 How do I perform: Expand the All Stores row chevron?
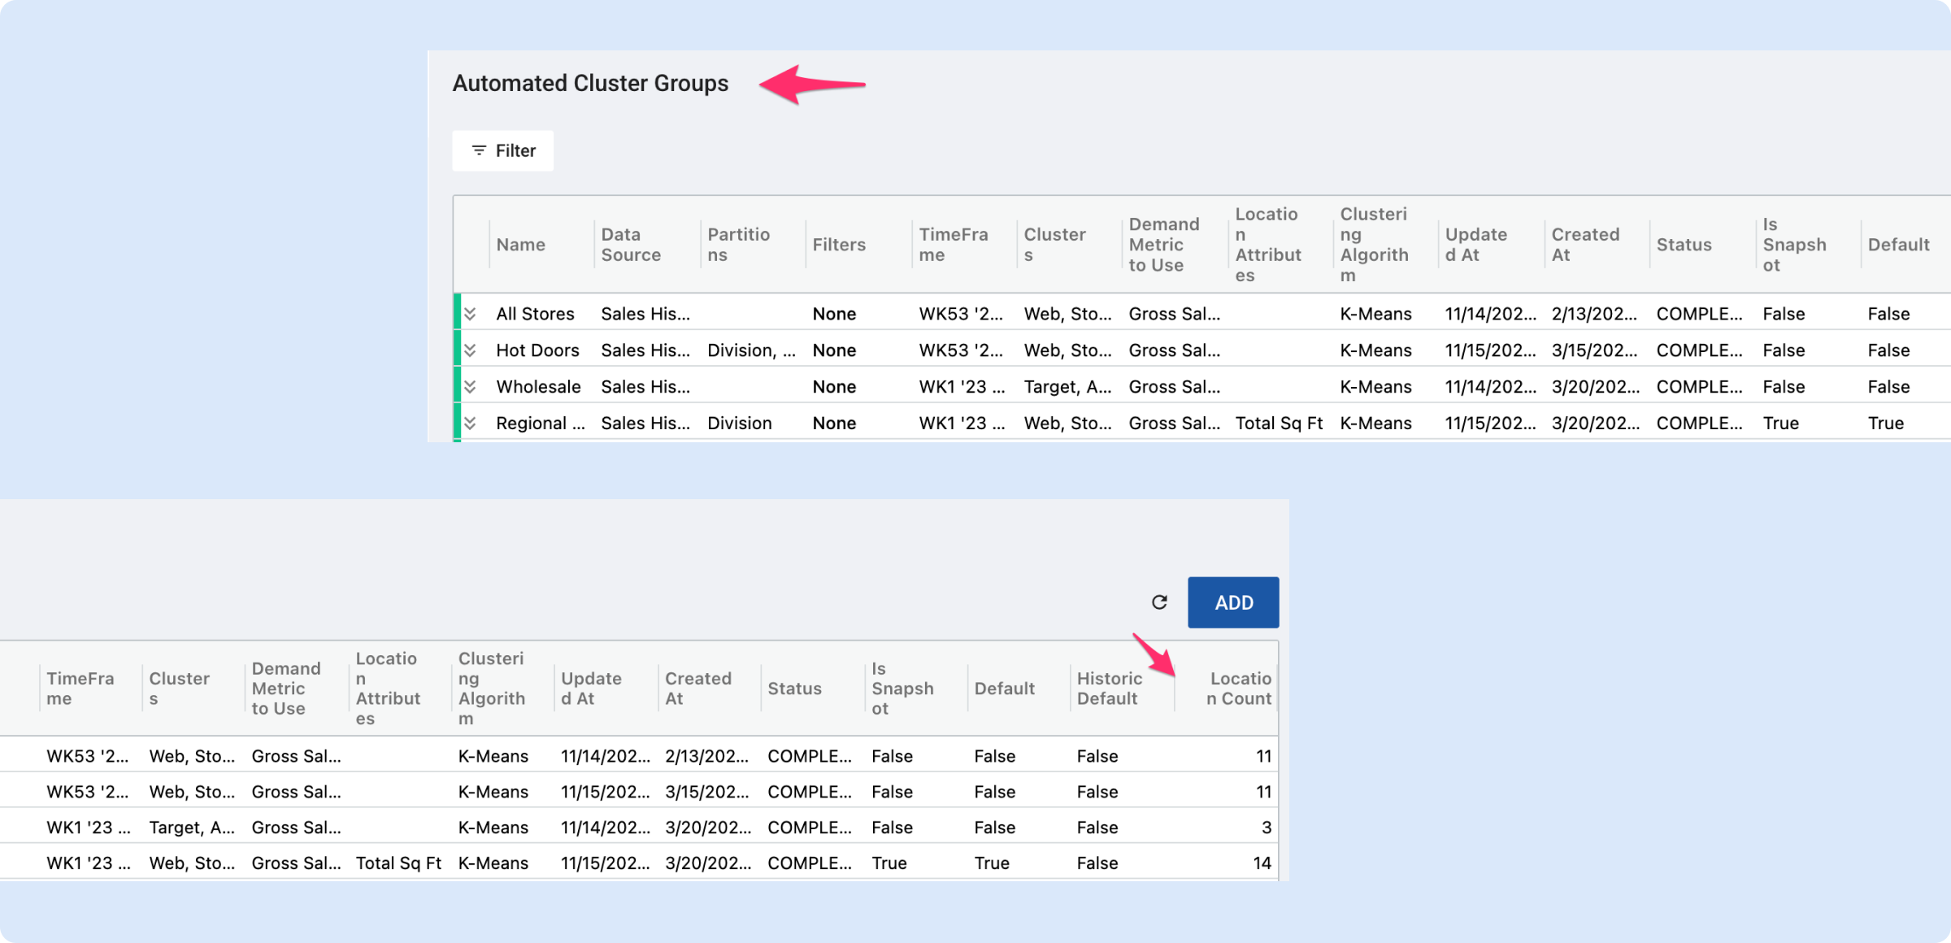[x=470, y=314]
